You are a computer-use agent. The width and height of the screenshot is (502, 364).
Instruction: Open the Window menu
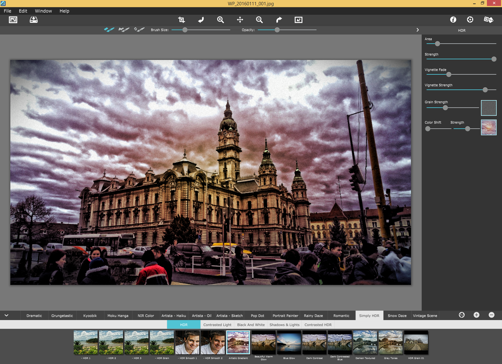coord(43,11)
